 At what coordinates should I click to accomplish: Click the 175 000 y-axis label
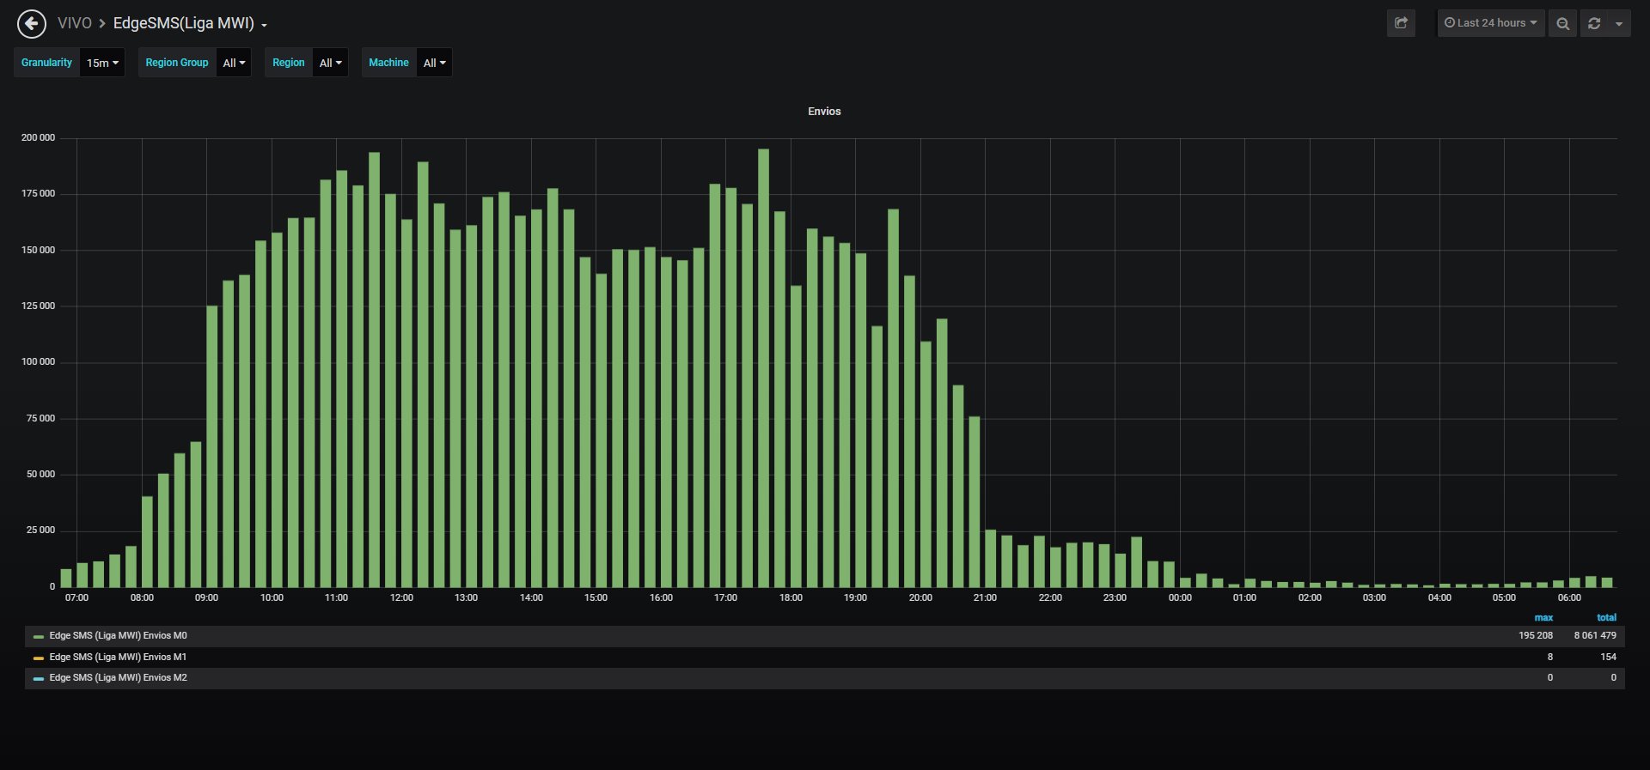coord(38,194)
